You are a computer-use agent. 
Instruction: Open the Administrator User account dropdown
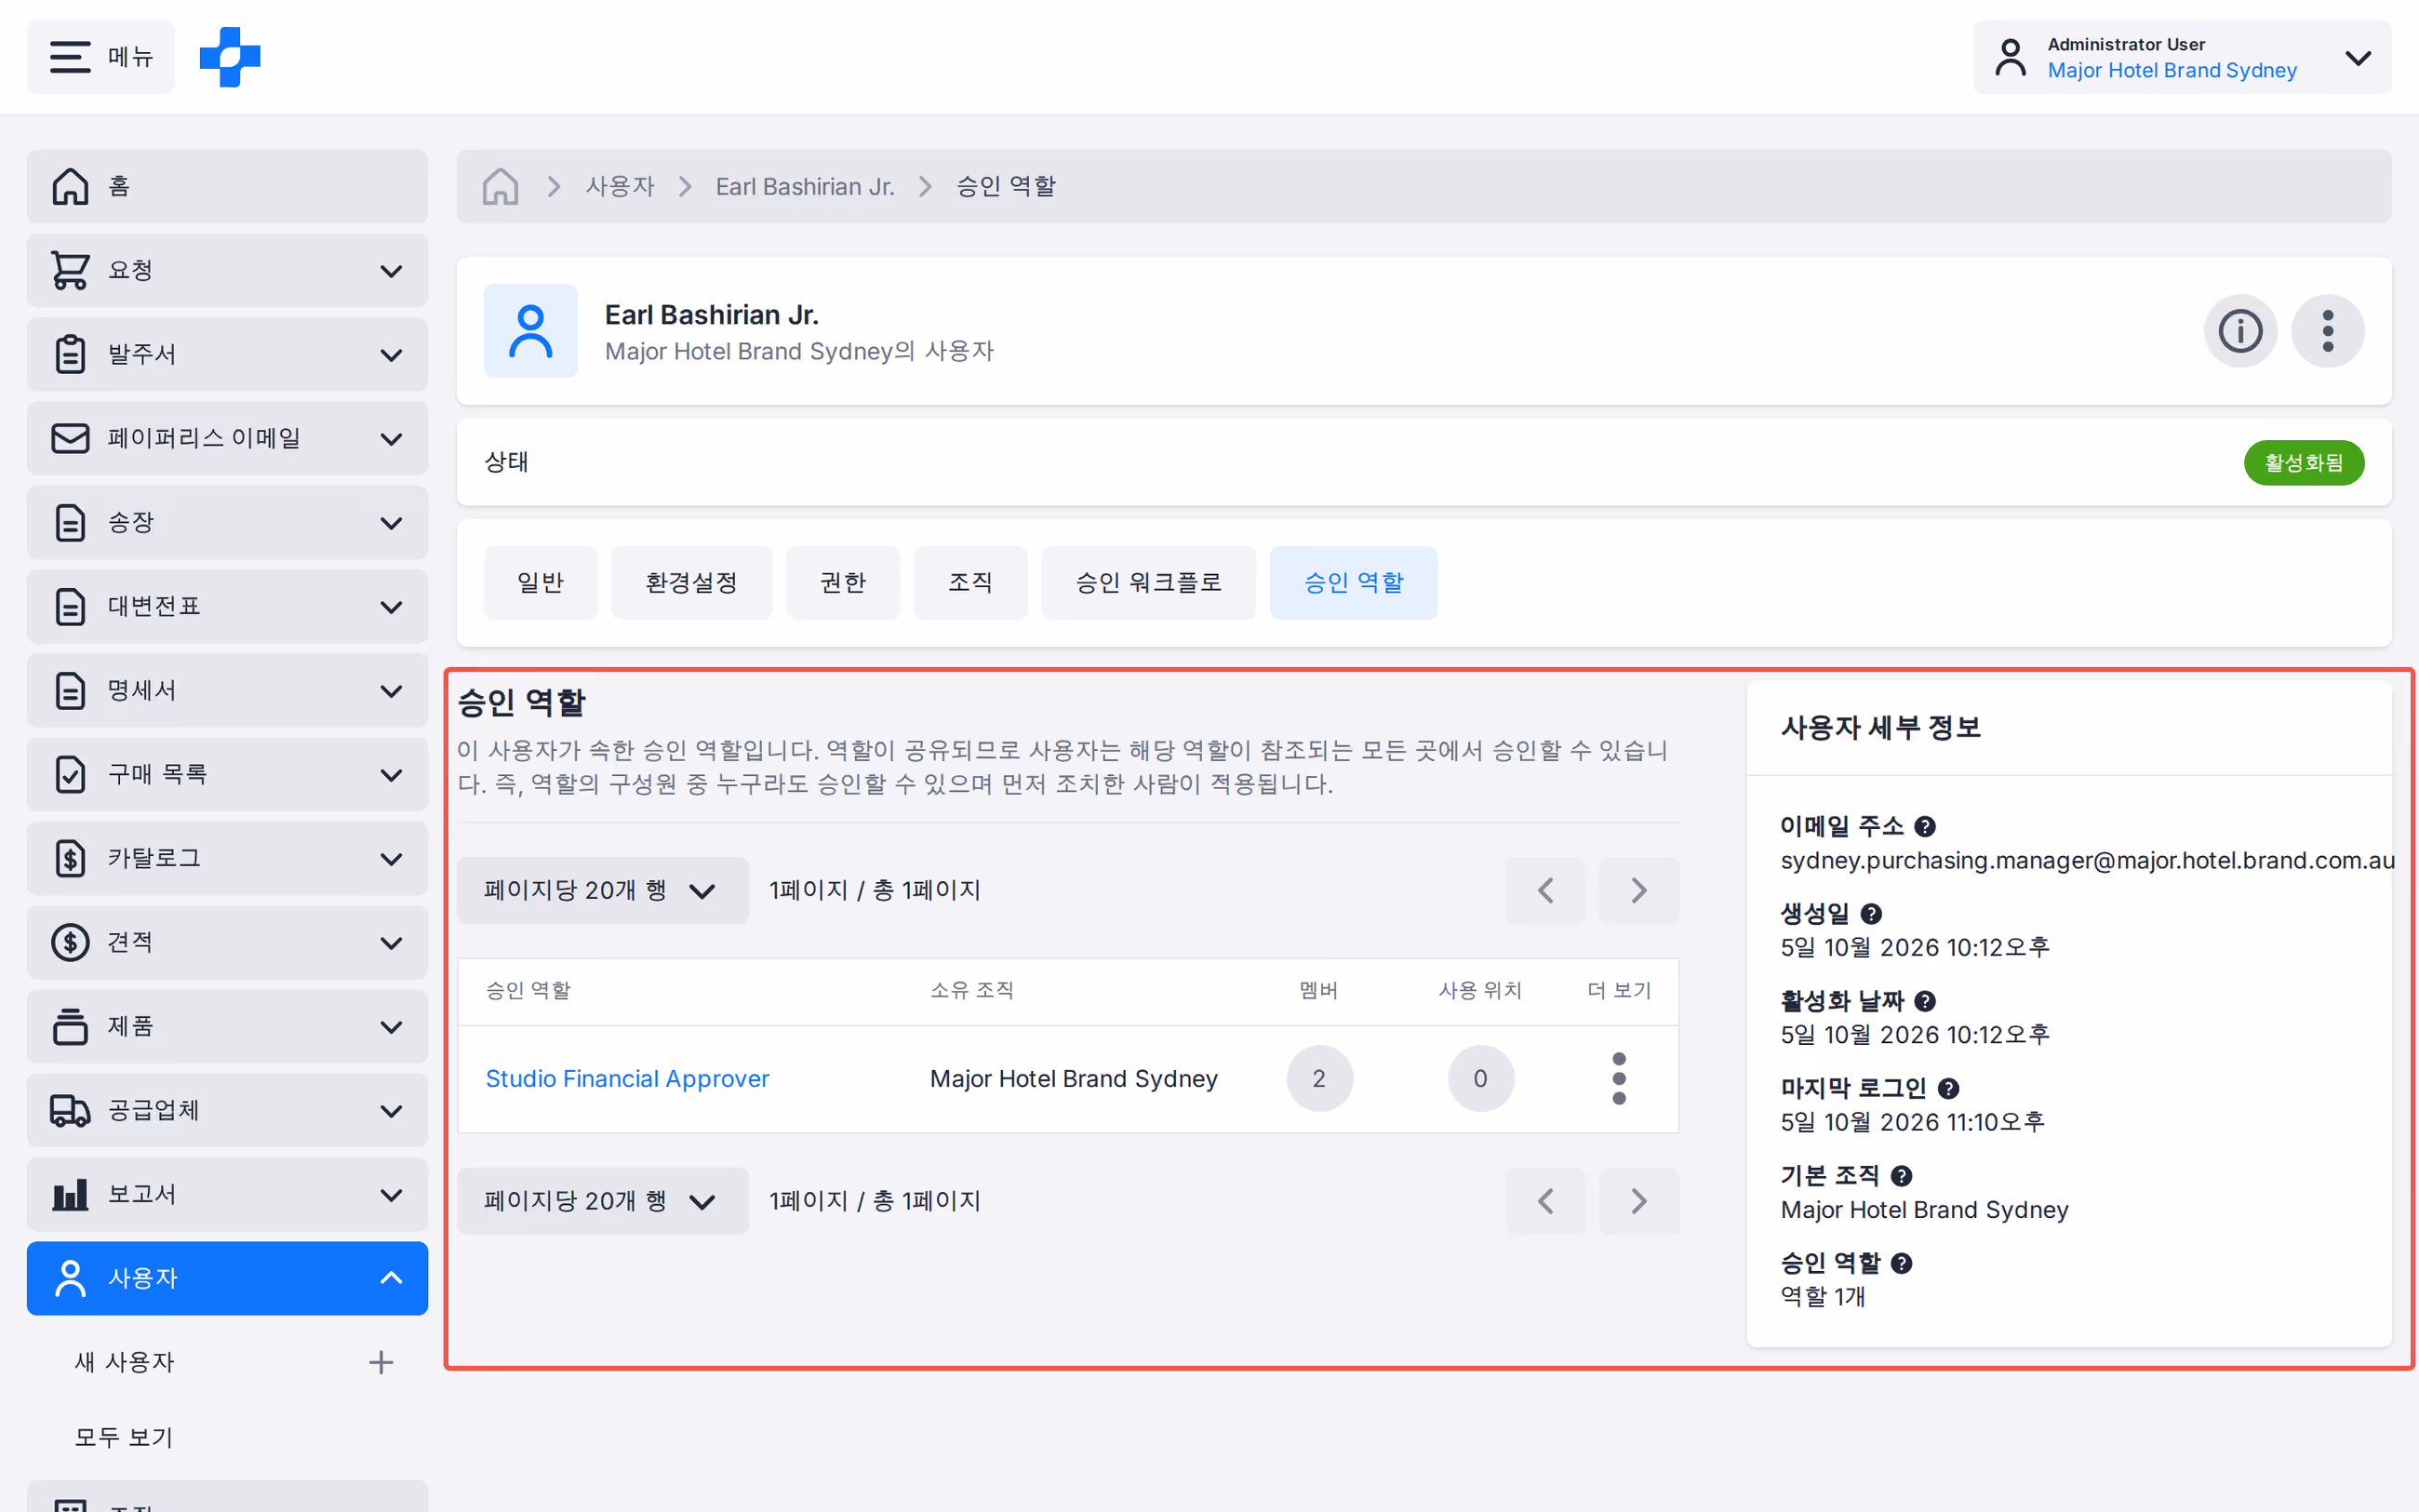(2182, 57)
